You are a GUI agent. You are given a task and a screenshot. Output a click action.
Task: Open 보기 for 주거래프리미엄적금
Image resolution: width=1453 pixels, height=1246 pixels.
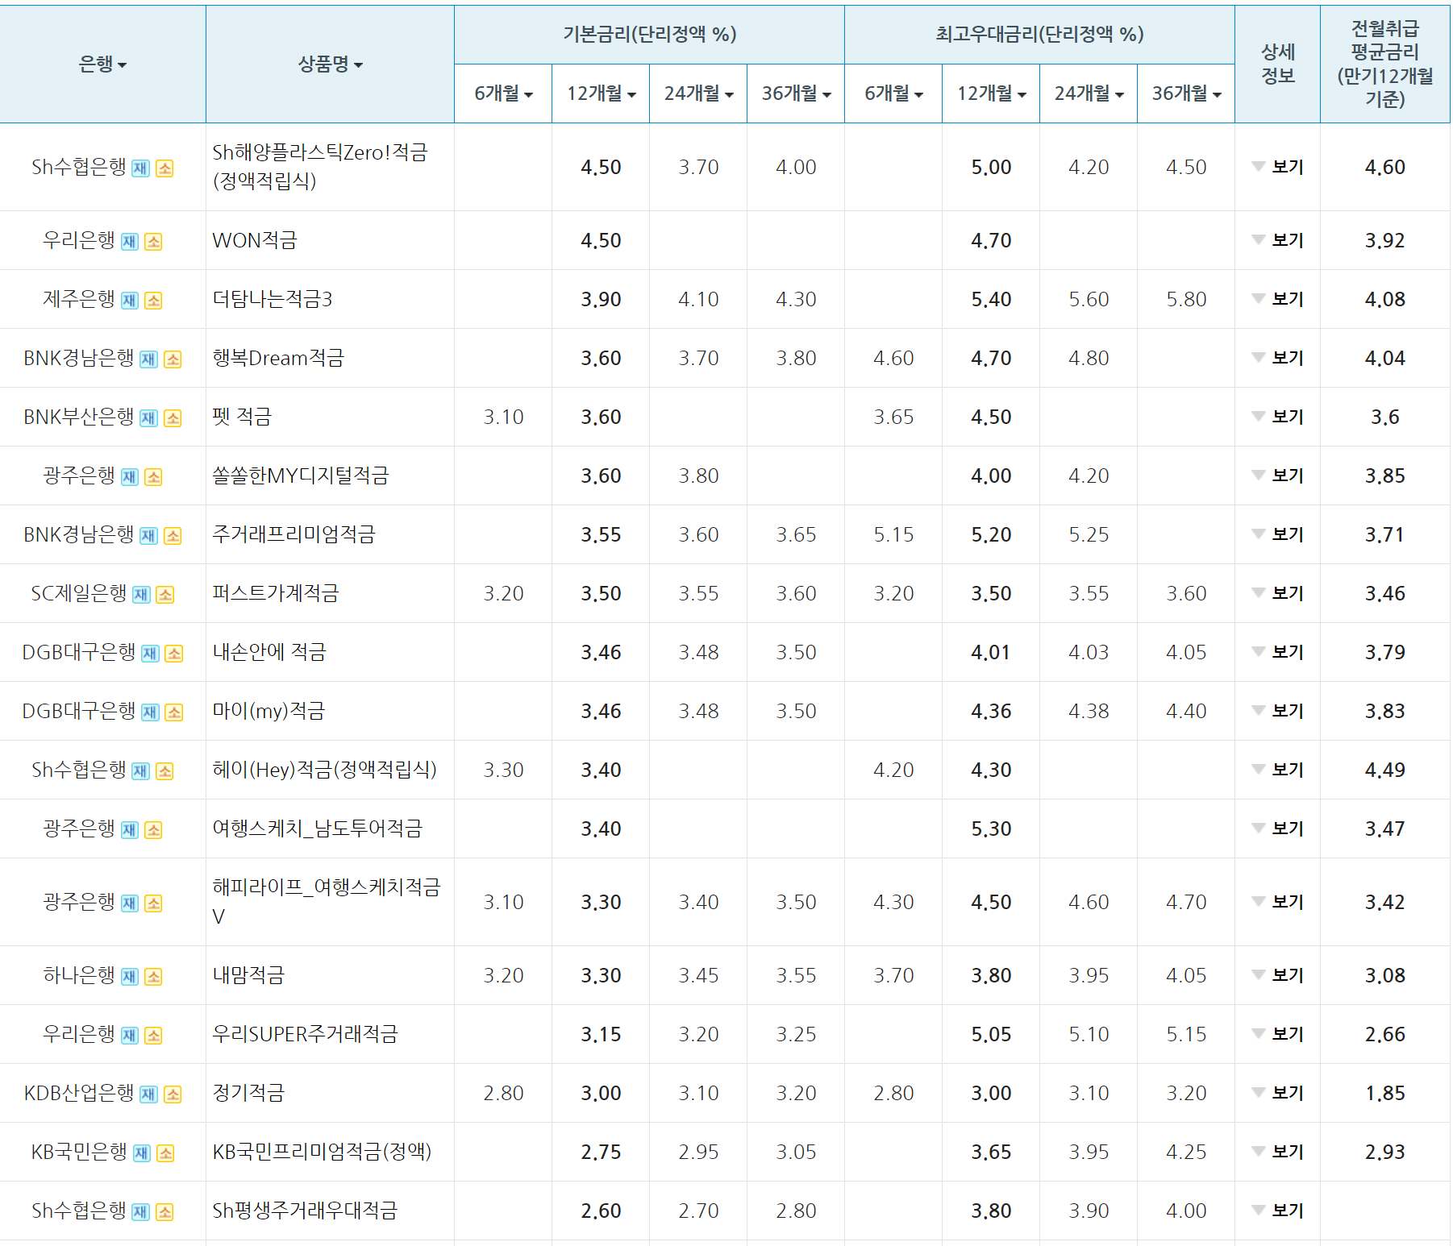point(1278,534)
